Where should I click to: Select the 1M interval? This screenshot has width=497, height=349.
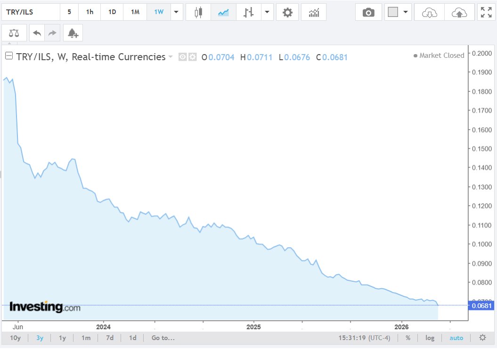(x=135, y=12)
